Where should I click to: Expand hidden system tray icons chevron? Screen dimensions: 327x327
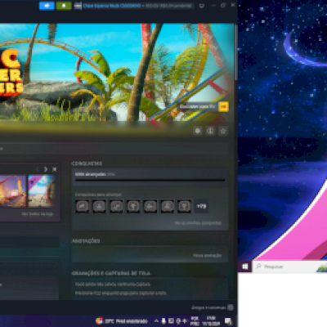coord(156,321)
